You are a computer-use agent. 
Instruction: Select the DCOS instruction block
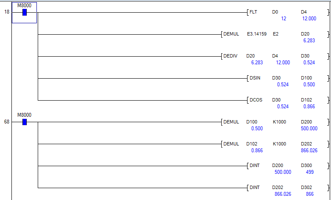256,100
